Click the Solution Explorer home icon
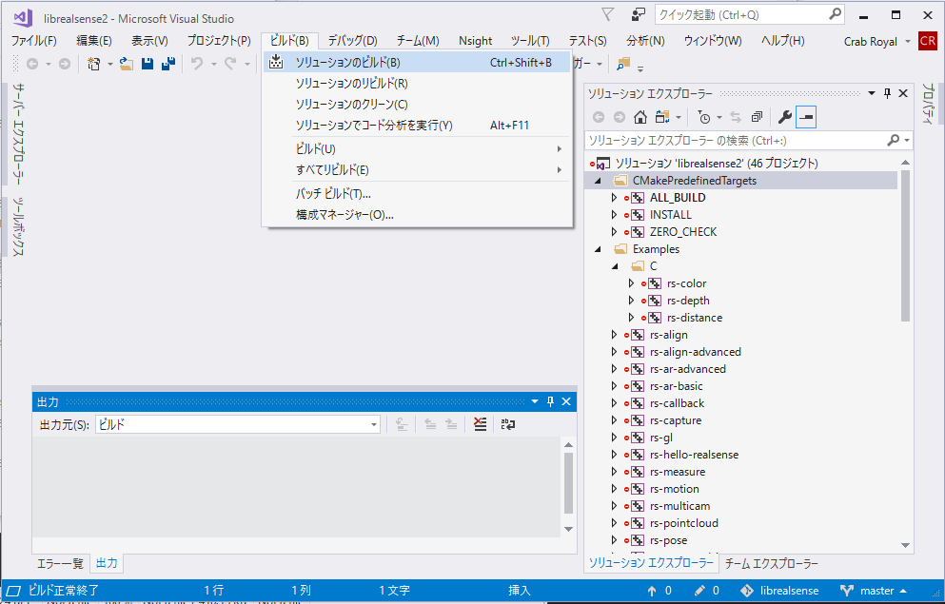The width and height of the screenshot is (945, 604). point(640,117)
